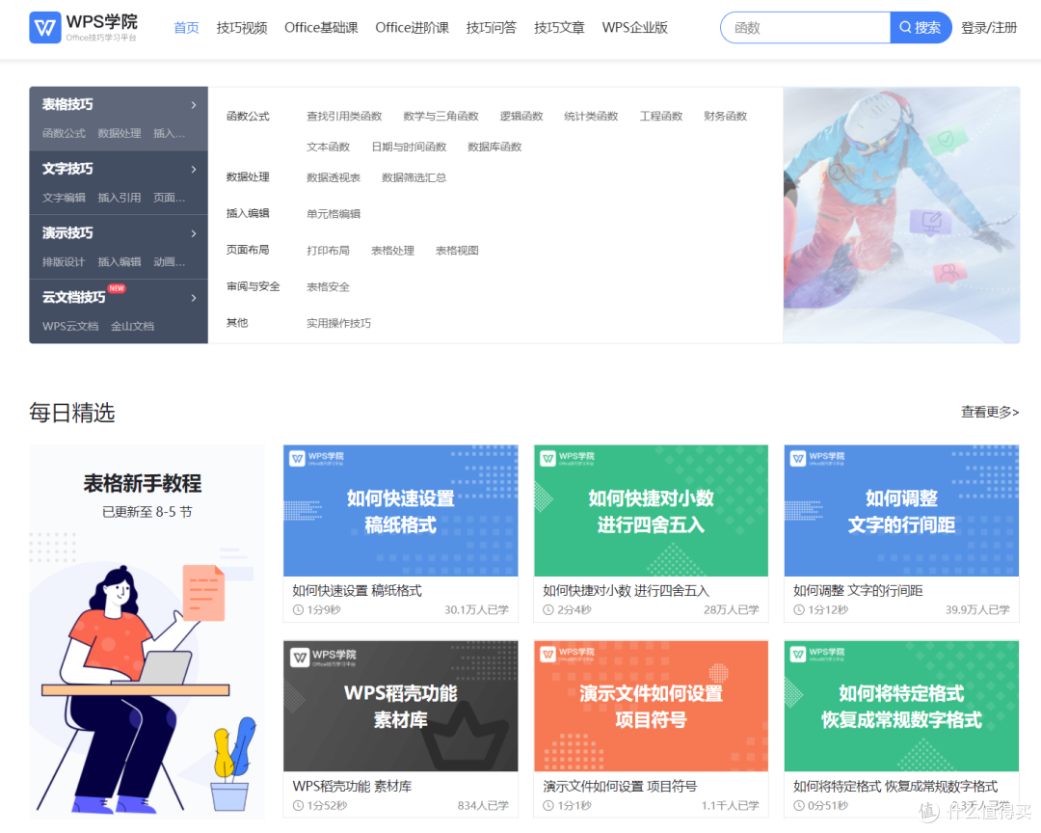This screenshot has width=1041, height=833.
Task: Open the 表格安全 link
Action: click(x=328, y=287)
